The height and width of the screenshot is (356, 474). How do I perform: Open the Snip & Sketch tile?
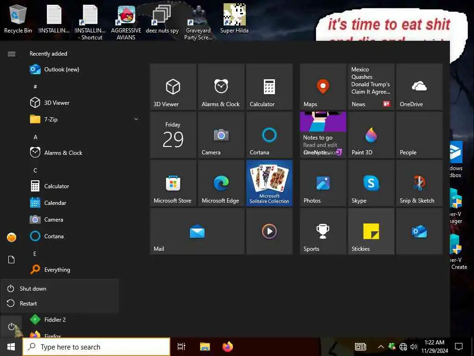[419, 183]
